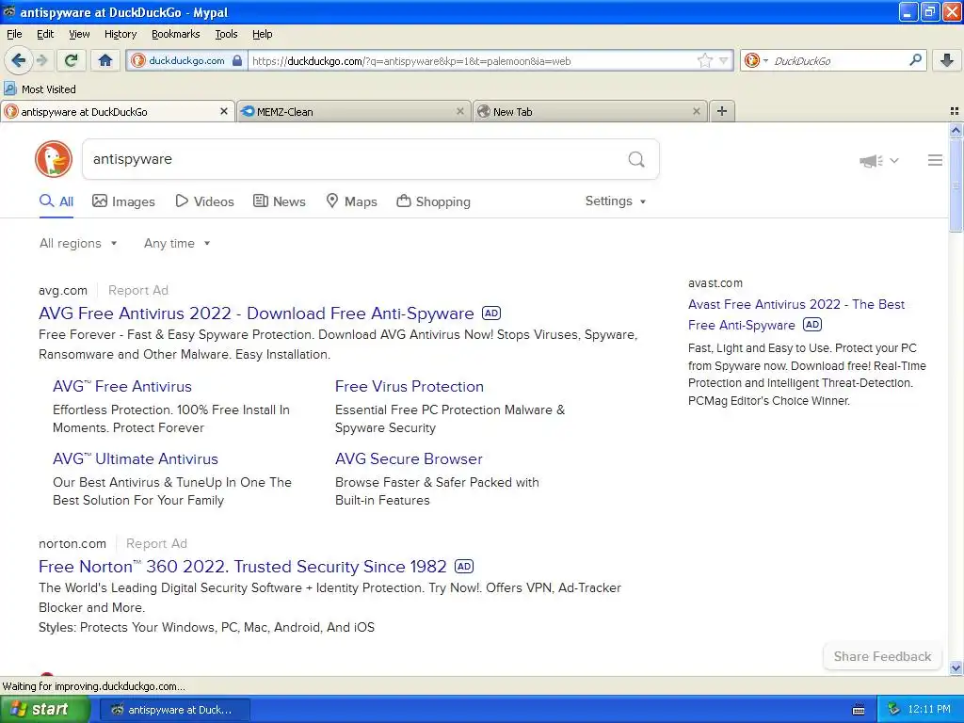
Task: Open the AVG™ Free Antivirus sublink
Action: click(x=122, y=387)
